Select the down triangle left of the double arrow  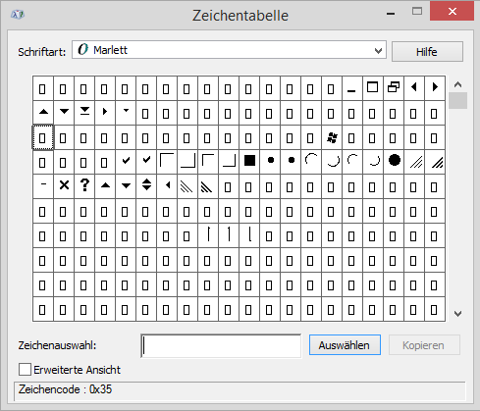point(125,187)
